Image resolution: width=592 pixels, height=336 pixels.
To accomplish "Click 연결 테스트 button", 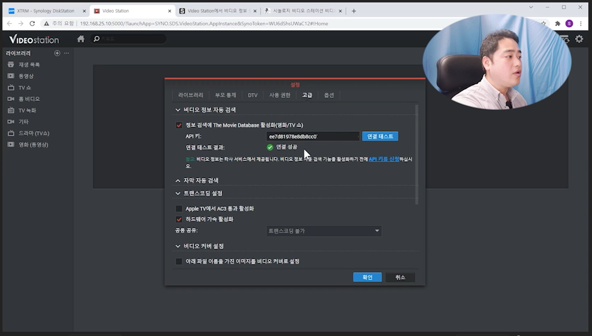I will pyautogui.click(x=380, y=137).
